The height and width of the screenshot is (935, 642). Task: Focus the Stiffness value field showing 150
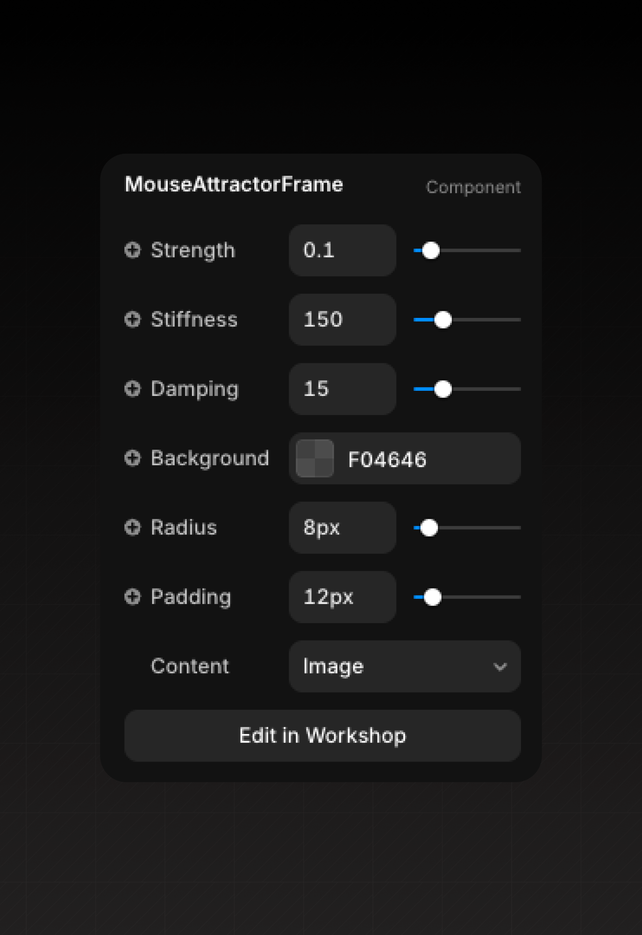coord(342,319)
